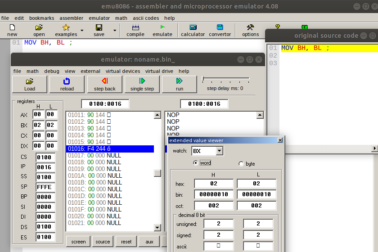The image size is (378, 252).
Task: Click the save floppy disk icon
Action: [x=99, y=27]
